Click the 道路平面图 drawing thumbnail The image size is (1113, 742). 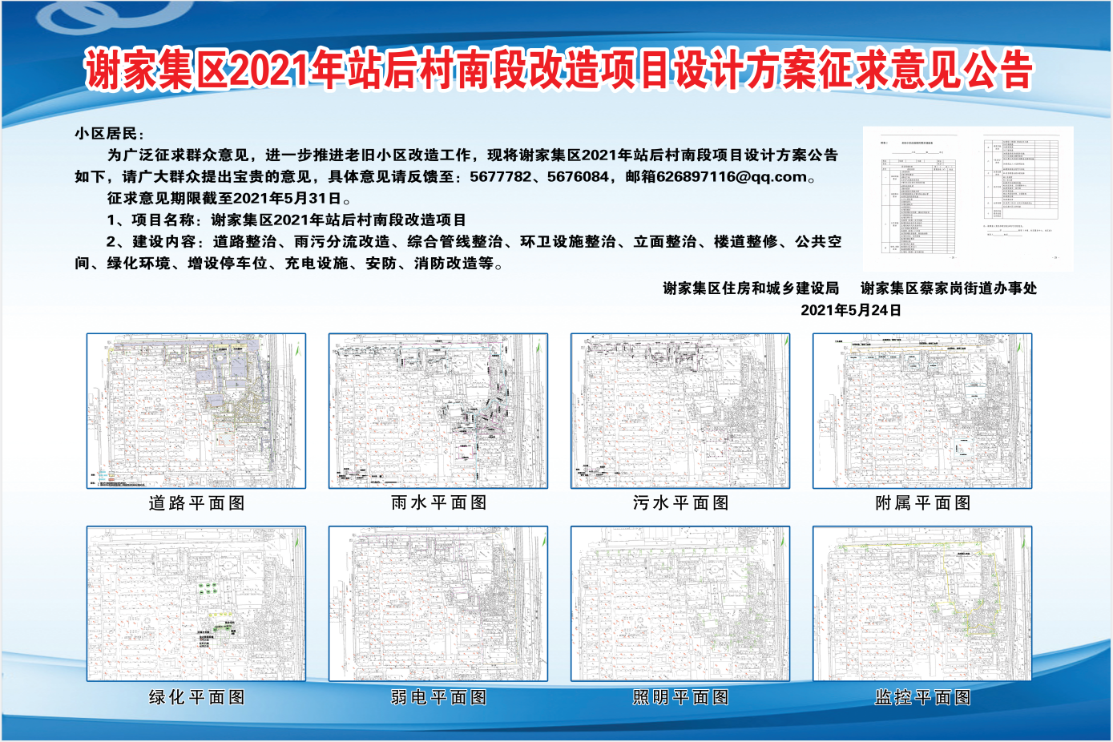196,411
